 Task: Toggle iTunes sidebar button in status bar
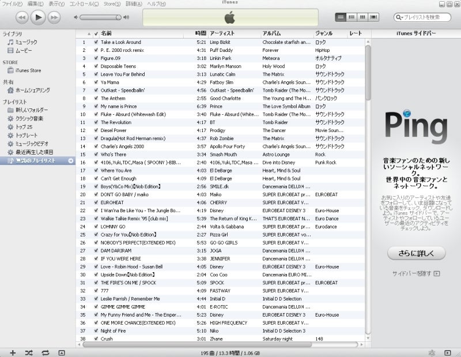coord(448,352)
